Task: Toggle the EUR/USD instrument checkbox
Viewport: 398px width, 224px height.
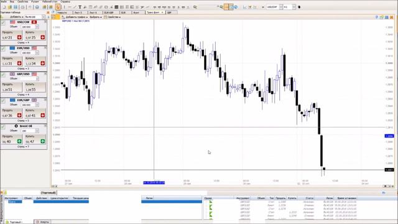Action: pyautogui.click(x=2, y=49)
